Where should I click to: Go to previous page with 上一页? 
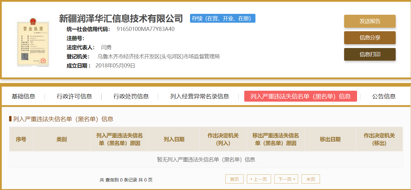click(x=259, y=179)
